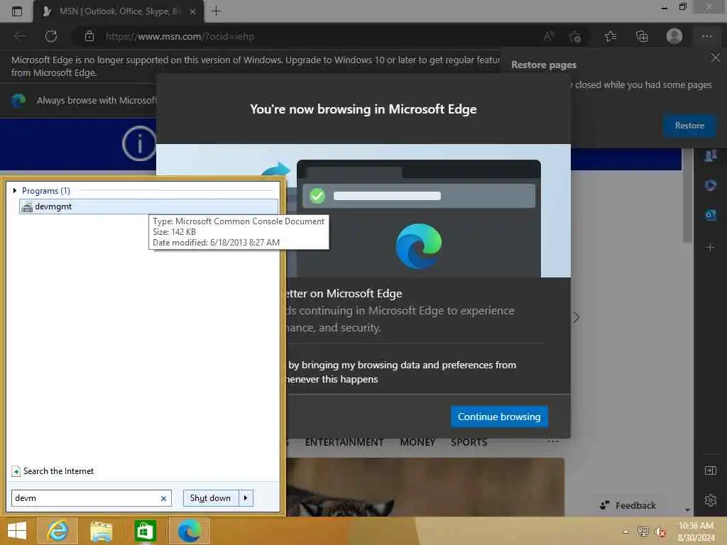Viewport: 727px width, 545px height.
Task: Add page to favorites star icon
Action: pyautogui.click(x=575, y=37)
